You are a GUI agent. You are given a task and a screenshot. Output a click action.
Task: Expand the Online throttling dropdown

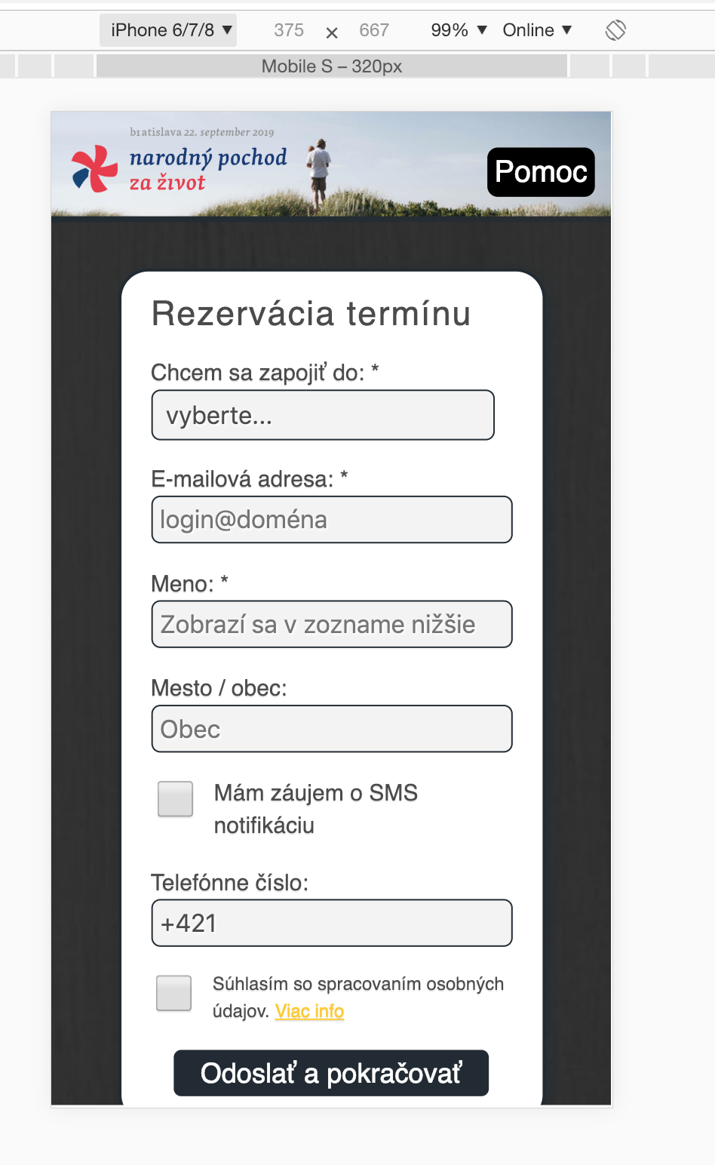(x=537, y=30)
